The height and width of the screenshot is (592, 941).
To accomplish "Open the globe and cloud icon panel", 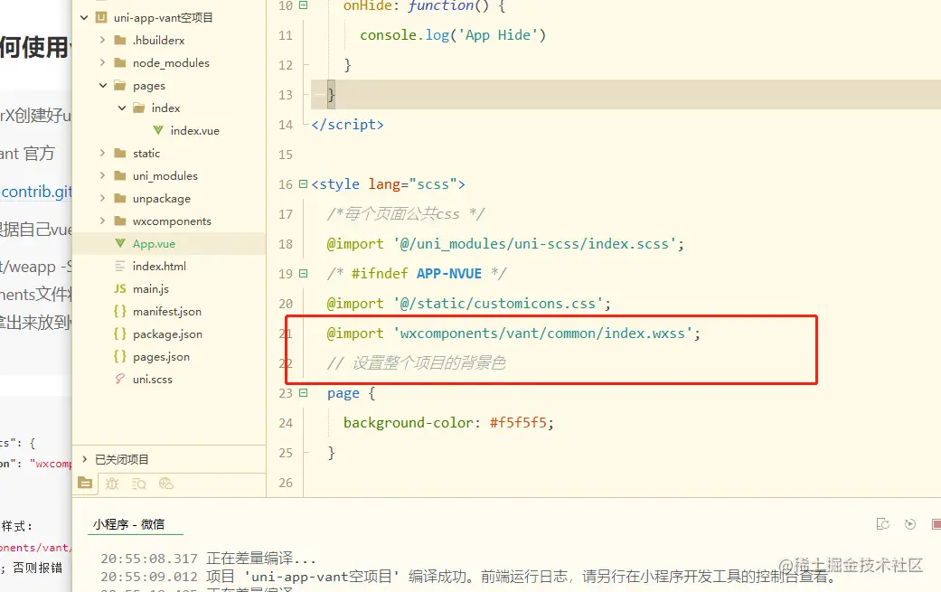I will click(x=166, y=484).
